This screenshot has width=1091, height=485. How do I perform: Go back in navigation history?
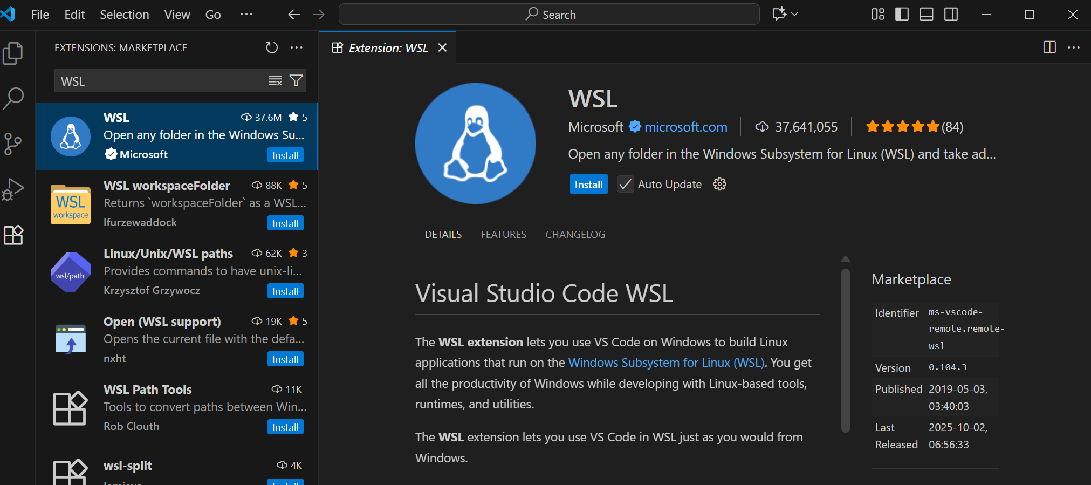(294, 15)
